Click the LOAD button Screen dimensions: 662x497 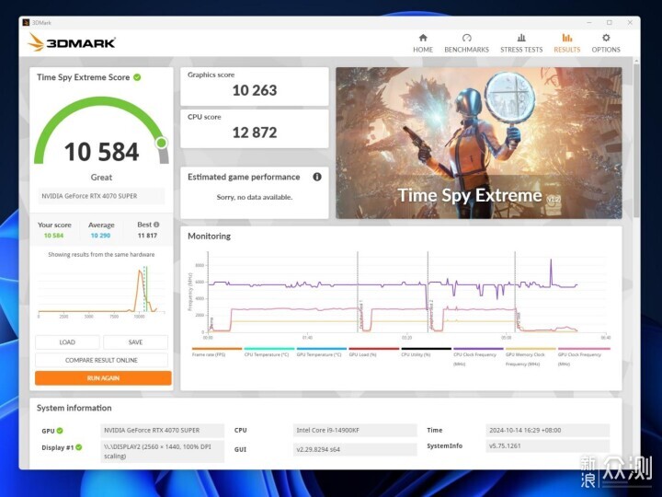point(67,341)
